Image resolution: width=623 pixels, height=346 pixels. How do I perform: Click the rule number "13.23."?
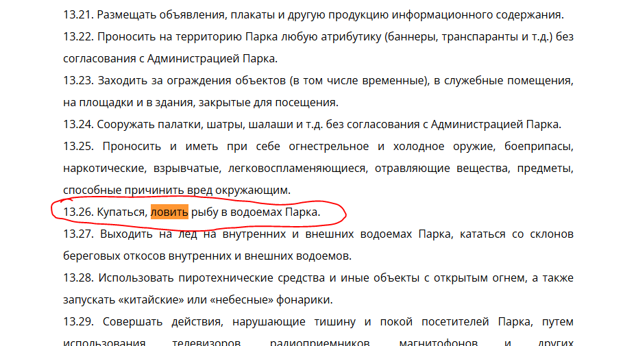click(x=78, y=80)
